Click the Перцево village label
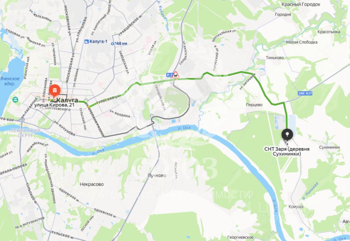 (x=254, y=105)
